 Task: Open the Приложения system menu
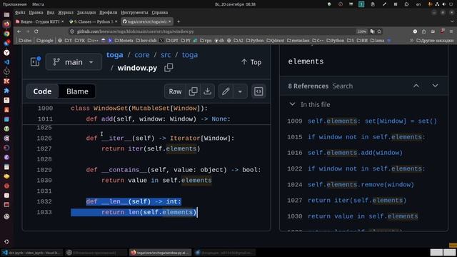pyautogui.click(x=14, y=4)
